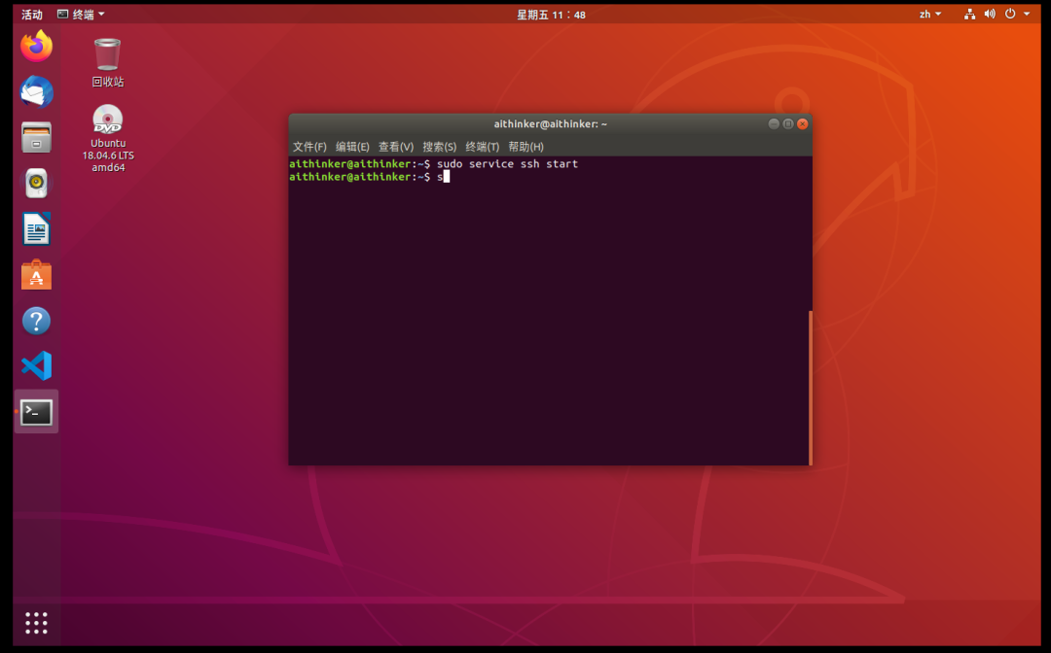Click the terminal title 'aithinker@aithinker: ~'
Image resolution: width=1051 pixels, height=653 pixels.
coord(550,123)
